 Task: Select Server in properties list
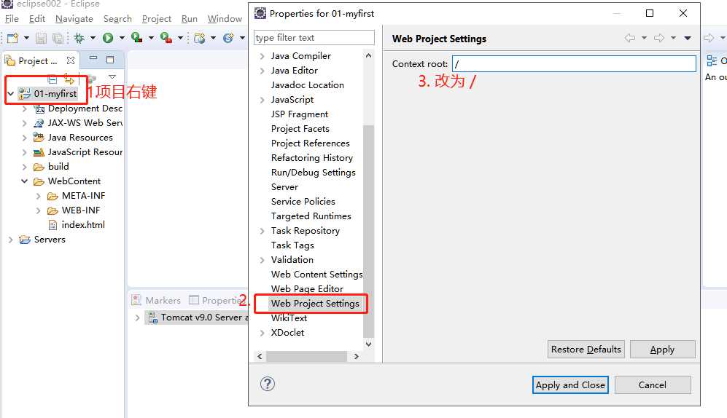click(284, 187)
